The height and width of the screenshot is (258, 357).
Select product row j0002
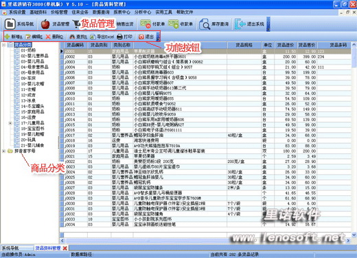point(205,56)
